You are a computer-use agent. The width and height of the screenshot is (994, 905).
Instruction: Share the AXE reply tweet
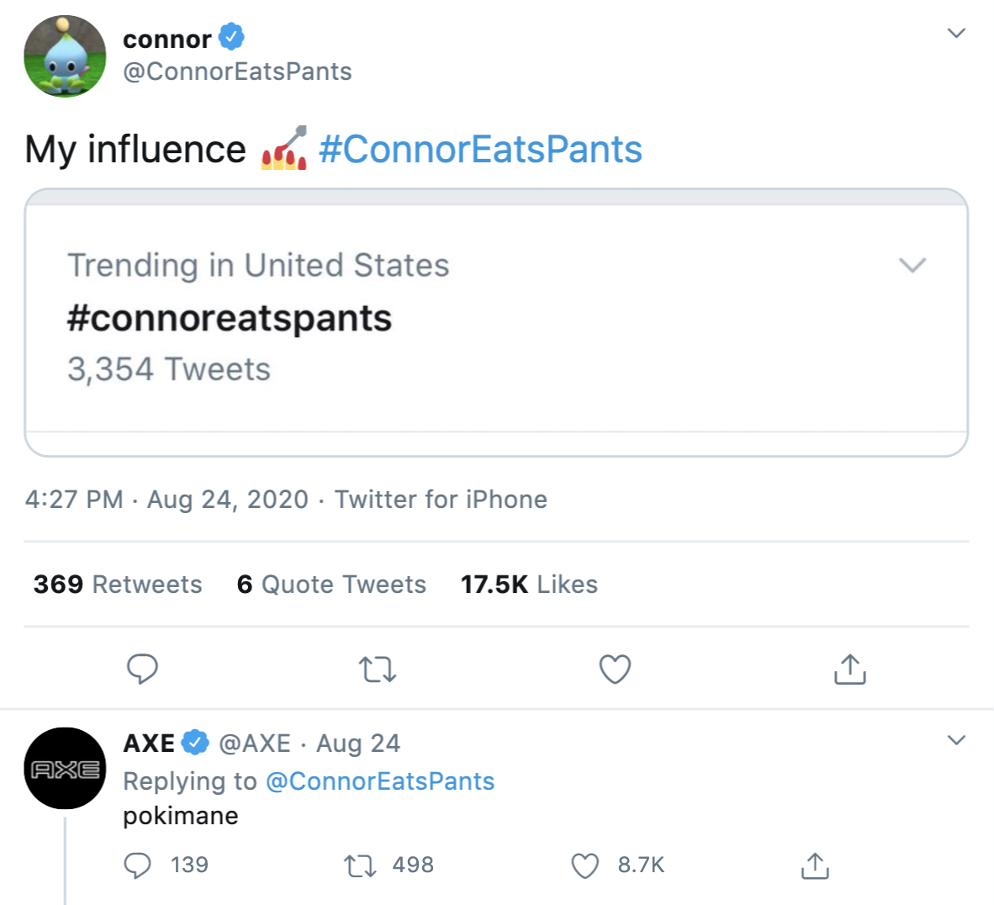[x=814, y=865]
